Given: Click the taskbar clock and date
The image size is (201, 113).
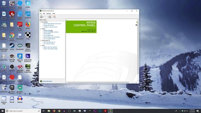Looking at the screenshot, I should coord(192,111).
